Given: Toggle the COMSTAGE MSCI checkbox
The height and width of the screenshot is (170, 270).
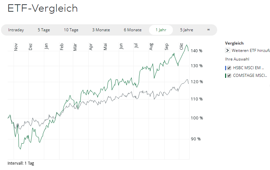Looking at the screenshot, I should click(x=229, y=76).
